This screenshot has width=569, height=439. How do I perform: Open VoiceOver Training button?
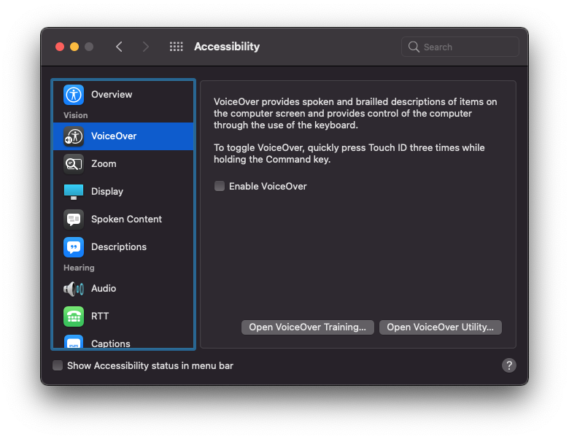(x=308, y=327)
